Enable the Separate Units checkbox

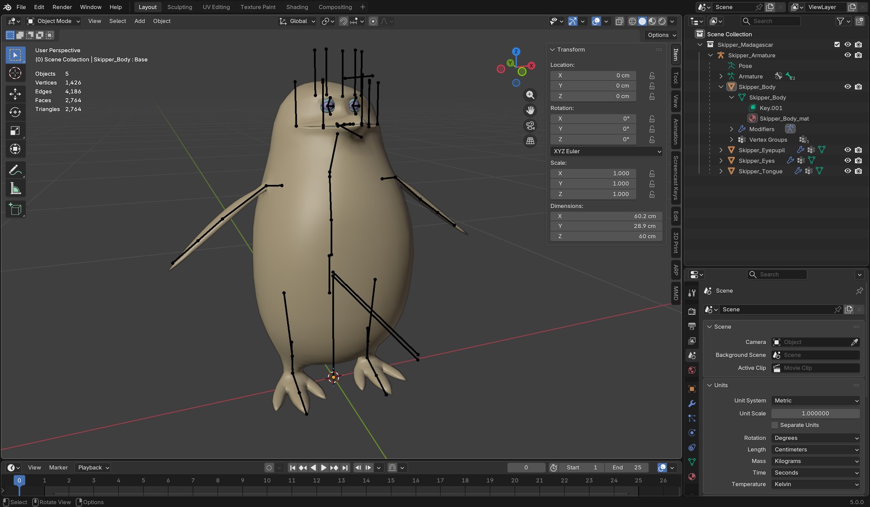pos(775,425)
